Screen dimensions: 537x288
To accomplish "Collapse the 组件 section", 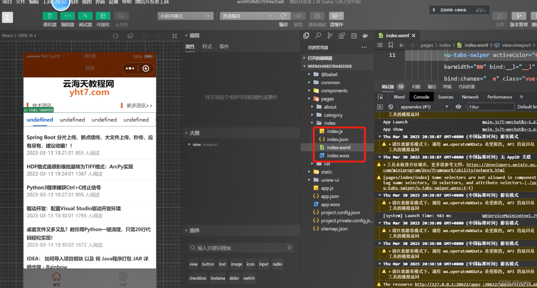I will 186,230.
